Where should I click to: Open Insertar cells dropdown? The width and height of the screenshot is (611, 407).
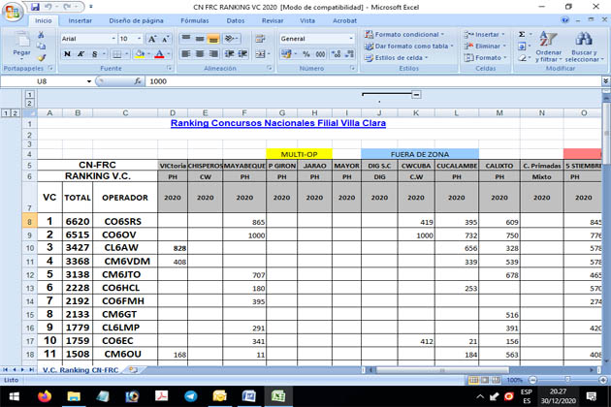click(x=484, y=34)
